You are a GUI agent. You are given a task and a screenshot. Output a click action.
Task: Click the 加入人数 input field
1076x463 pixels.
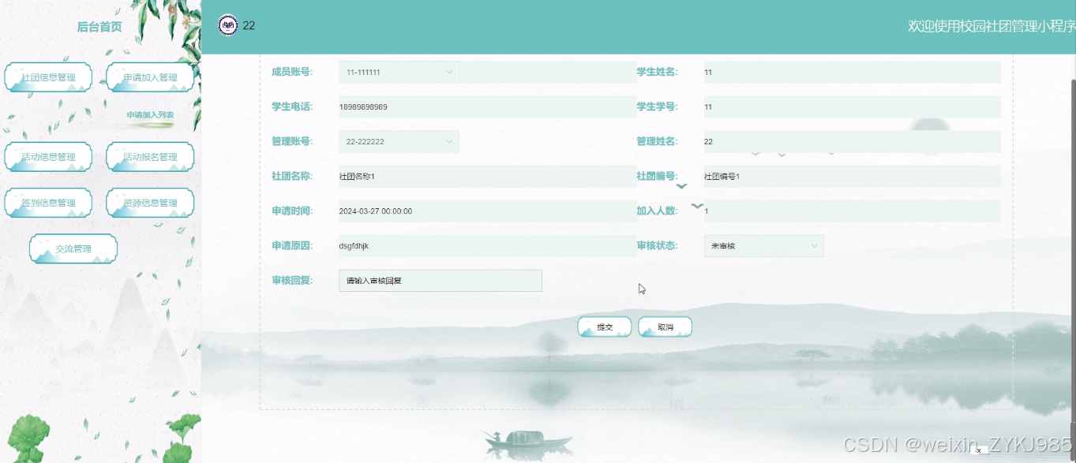pyautogui.click(x=853, y=211)
